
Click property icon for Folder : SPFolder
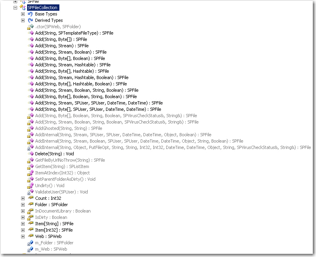tap(31, 204)
